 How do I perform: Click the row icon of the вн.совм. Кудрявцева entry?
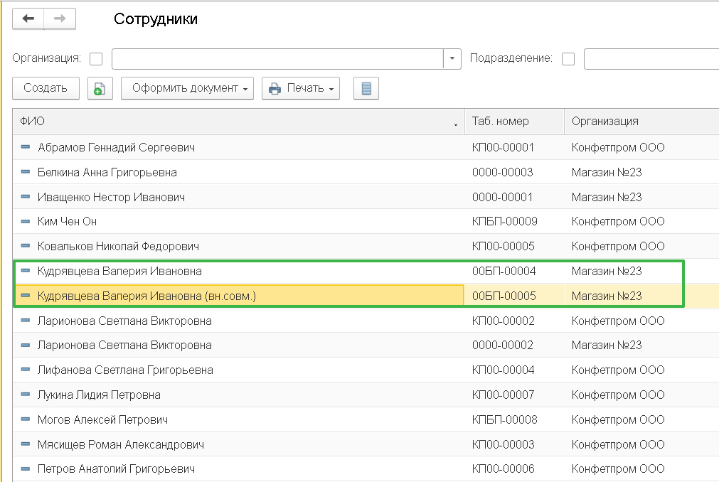point(26,296)
